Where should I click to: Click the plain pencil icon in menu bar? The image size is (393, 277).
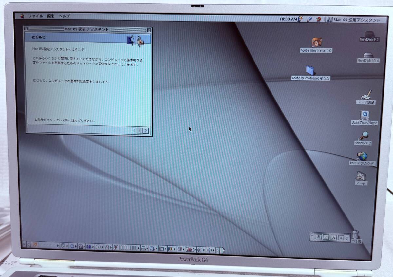pos(309,20)
